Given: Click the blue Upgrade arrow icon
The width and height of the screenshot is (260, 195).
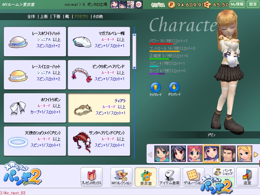Looking at the screenshot, I should 155,87.
